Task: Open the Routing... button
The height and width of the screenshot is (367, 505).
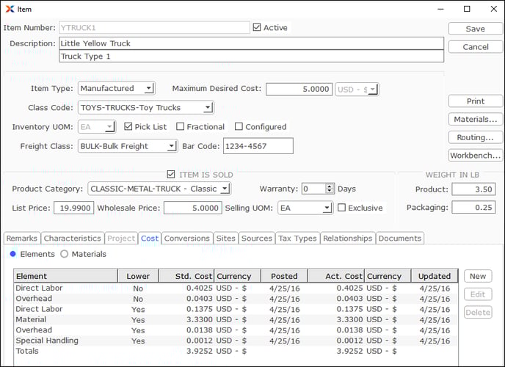Action: [x=476, y=137]
